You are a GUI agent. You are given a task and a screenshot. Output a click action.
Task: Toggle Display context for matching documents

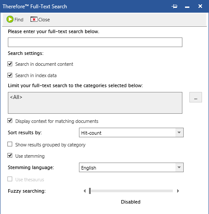pyautogui.click(x=10, y=121)
